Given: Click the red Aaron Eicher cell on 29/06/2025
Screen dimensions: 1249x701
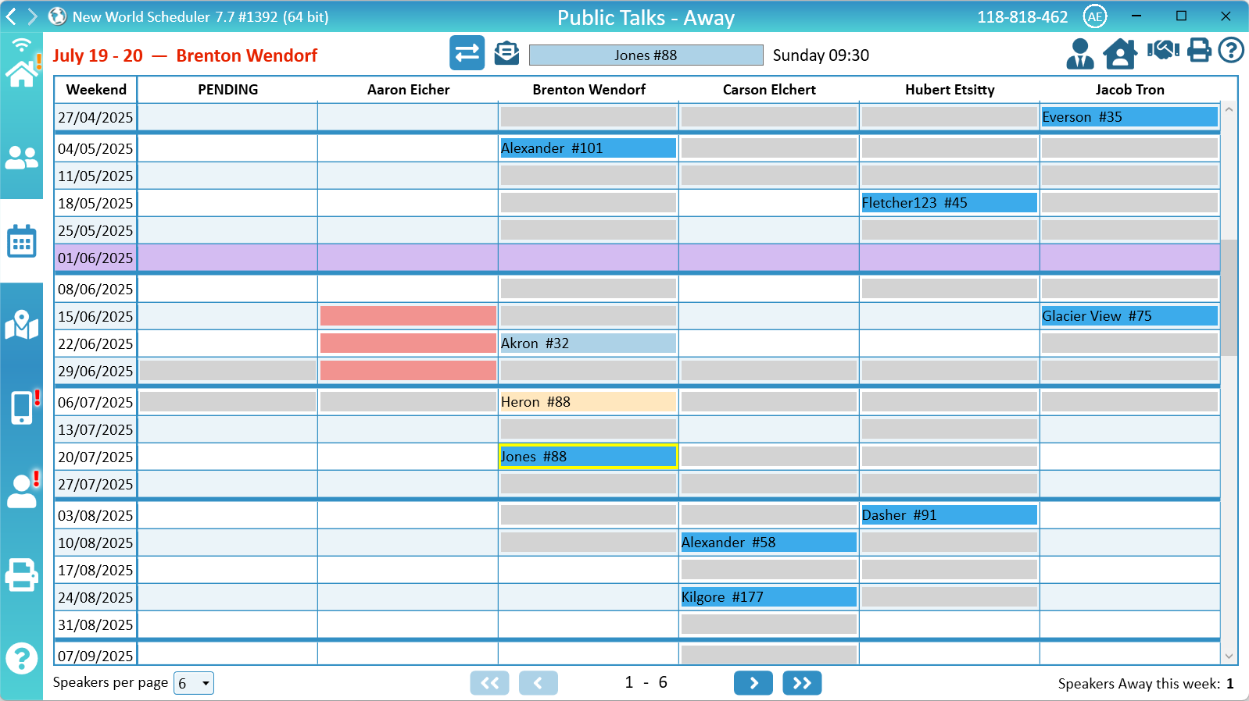Looking at the screenshot, I should point(408,371).
